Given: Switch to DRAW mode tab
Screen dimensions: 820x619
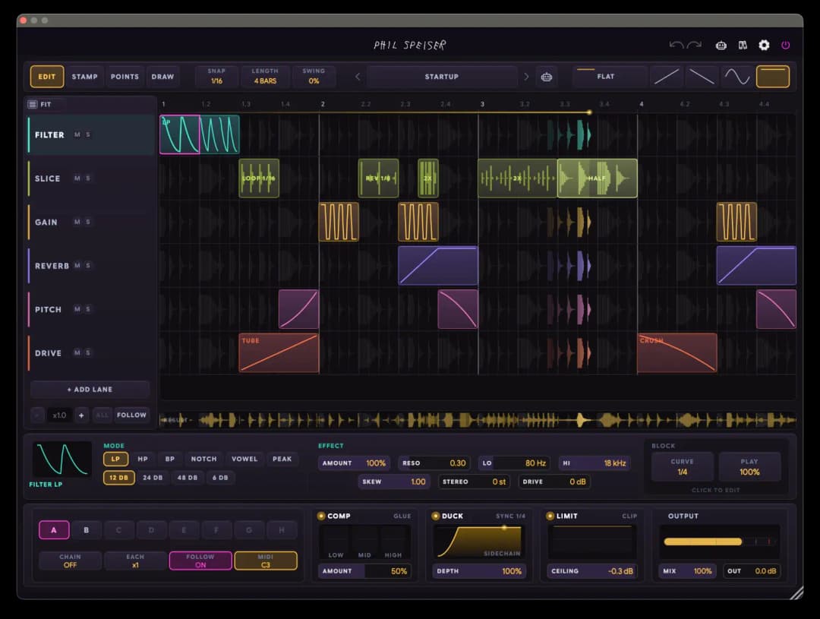Looking at the screenshot, I should [162, 77].
